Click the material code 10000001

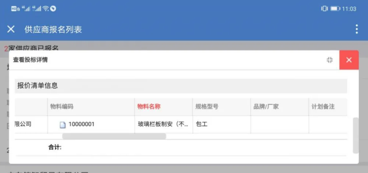pyautogui.click(x=81, y=124)
